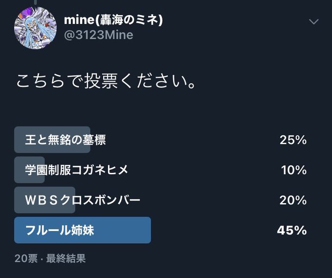
Task: Click the 25% result percentage
Action: pyautogui.click(x=293, y=140)
